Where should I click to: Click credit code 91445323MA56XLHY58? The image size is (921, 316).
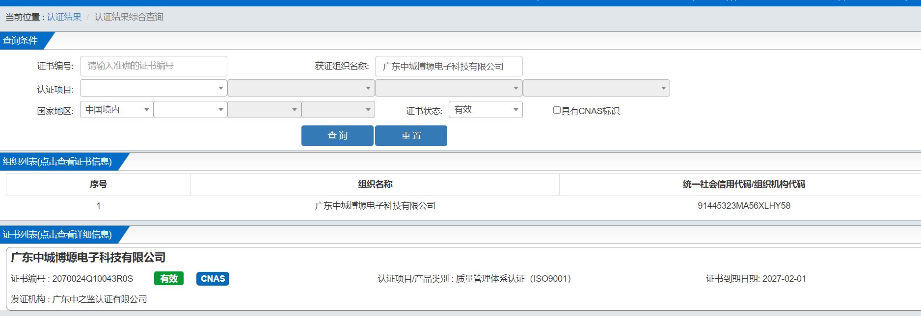[744, 206]
